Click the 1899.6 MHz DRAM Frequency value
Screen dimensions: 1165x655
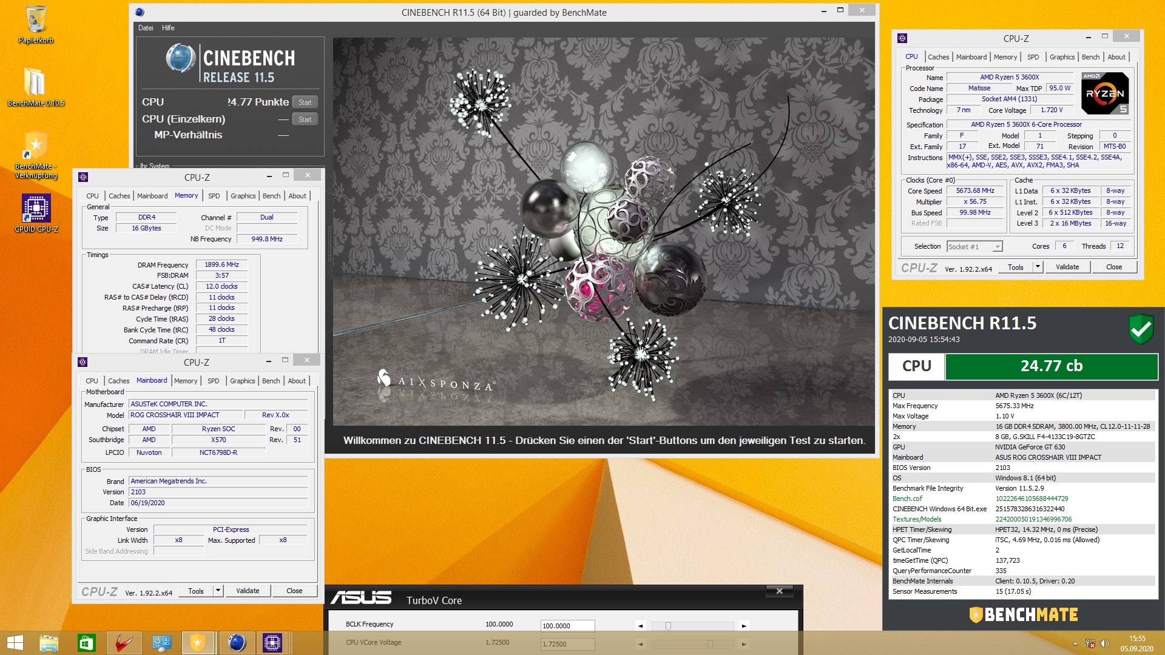[221, 264]
